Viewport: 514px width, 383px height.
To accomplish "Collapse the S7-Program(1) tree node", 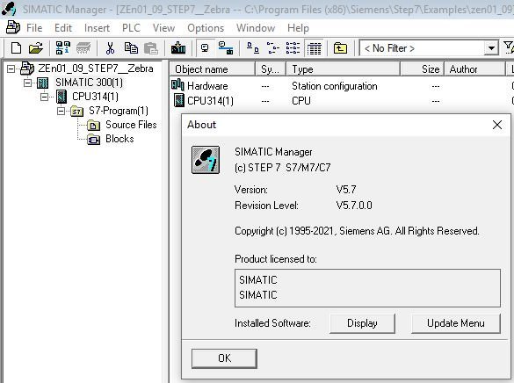I will 61,111.
